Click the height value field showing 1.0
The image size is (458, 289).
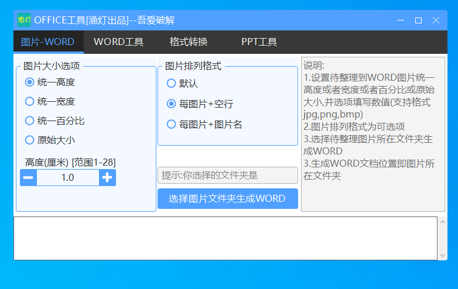click(x=68, y=177)
